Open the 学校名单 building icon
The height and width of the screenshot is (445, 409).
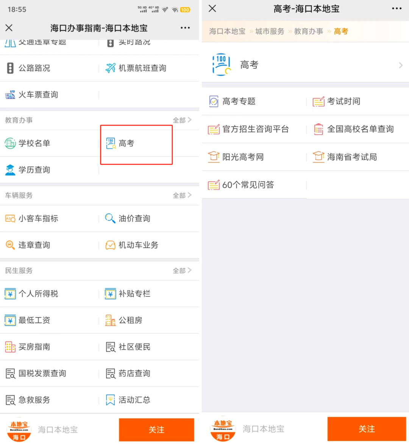[10, 143]
